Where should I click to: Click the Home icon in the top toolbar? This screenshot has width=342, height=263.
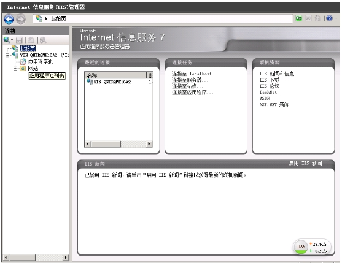tap(317, 18)
